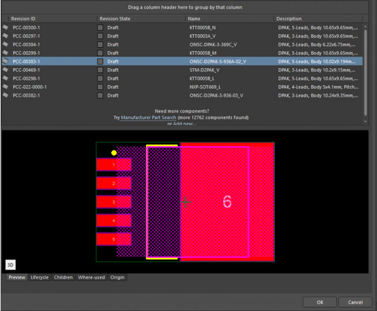Click the description with Body 10.2x9.15mm
377x311 pixels.
pyautogui.click(x=317, y=70)
